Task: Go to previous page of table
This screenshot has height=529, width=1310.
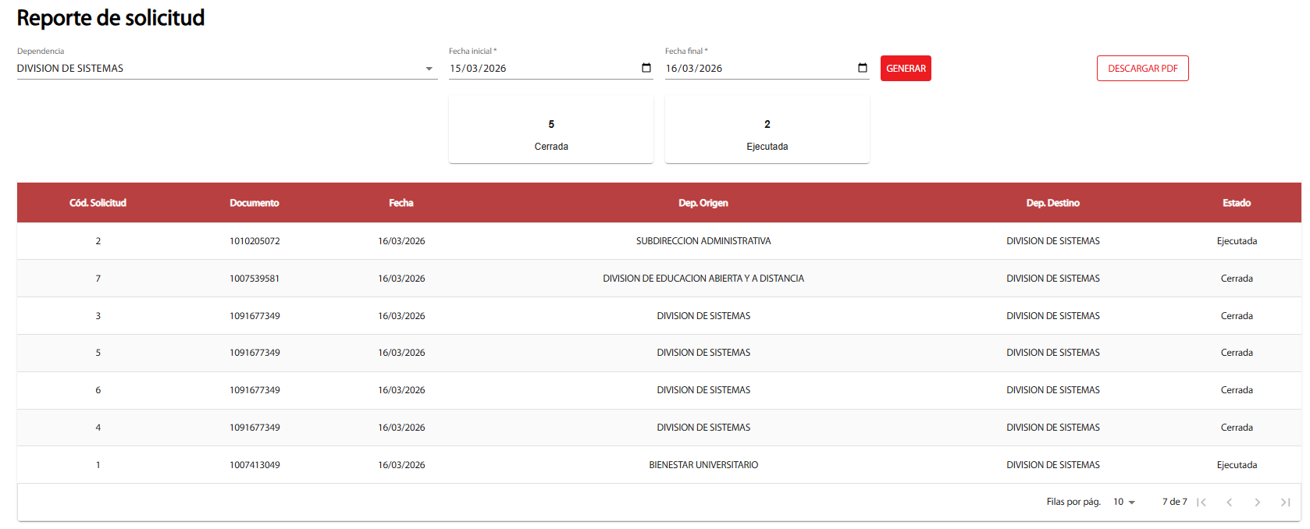Action: coord(1230,502)
